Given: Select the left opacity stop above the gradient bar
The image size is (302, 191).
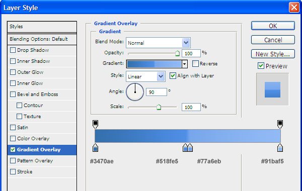Looking at the screenshot, I should tap(95, 124).
